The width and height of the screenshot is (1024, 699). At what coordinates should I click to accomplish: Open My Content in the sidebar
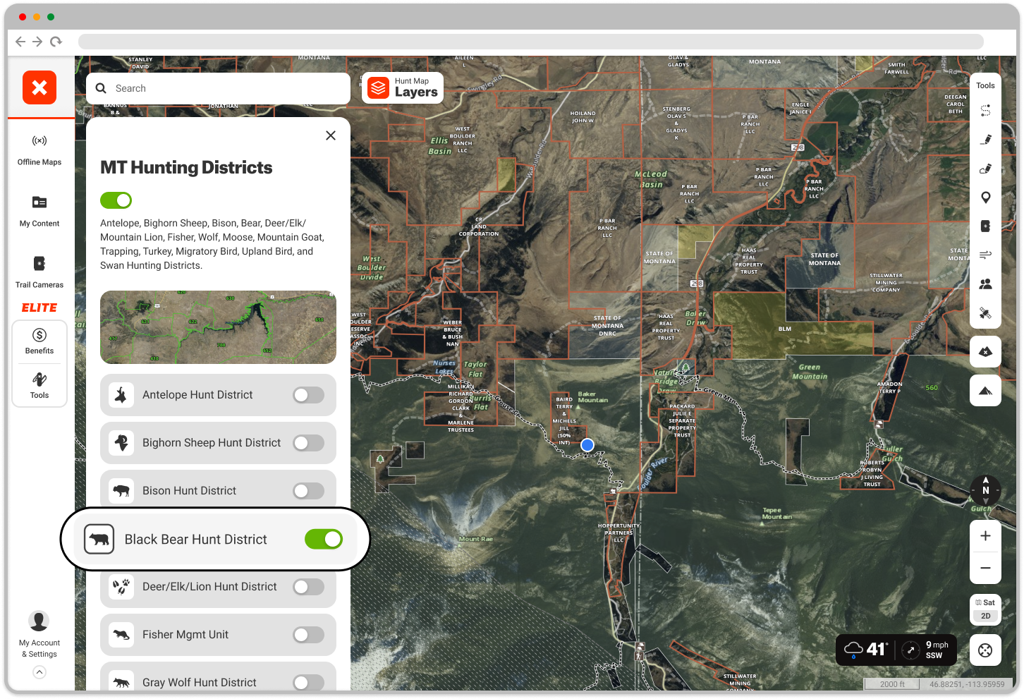(x=39, y=212)
